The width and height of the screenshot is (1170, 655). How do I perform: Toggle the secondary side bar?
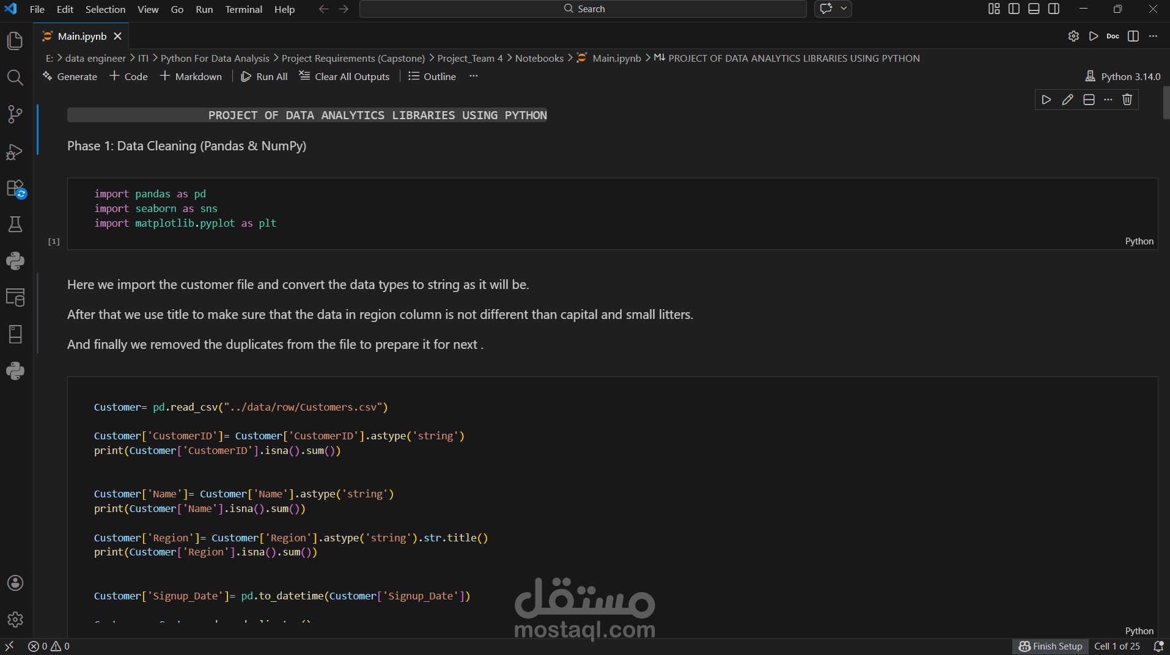[1054, 9]
